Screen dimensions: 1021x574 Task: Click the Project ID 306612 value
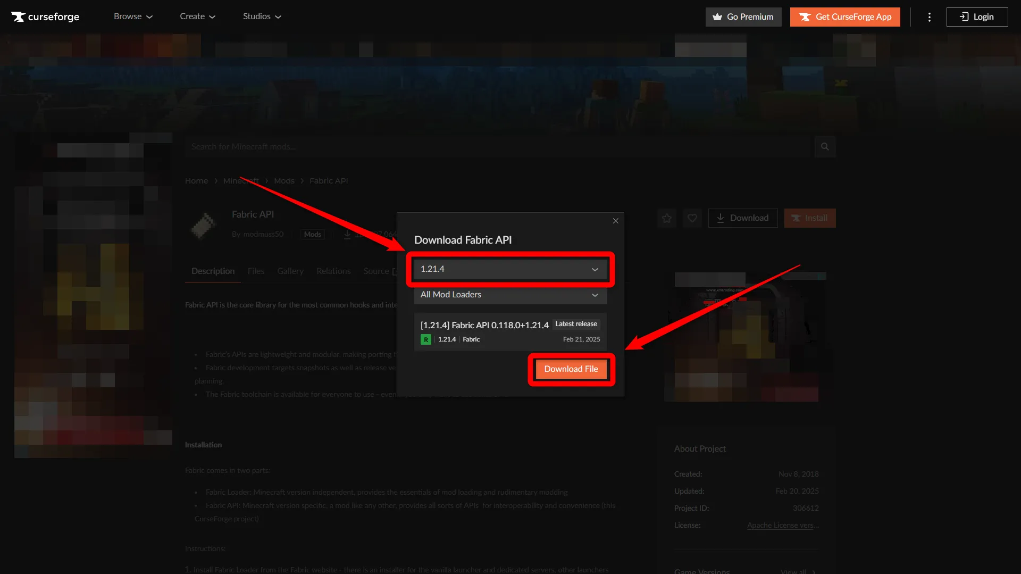(806, 509)
